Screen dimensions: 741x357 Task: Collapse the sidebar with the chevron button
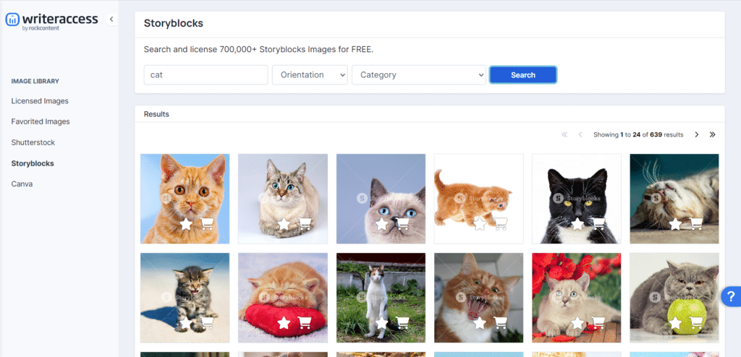click(x=111, y=20)
